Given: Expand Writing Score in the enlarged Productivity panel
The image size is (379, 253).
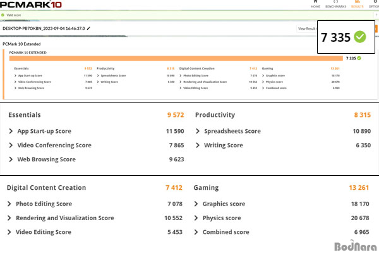Looking at the screenshot, I should coord(198,145).
